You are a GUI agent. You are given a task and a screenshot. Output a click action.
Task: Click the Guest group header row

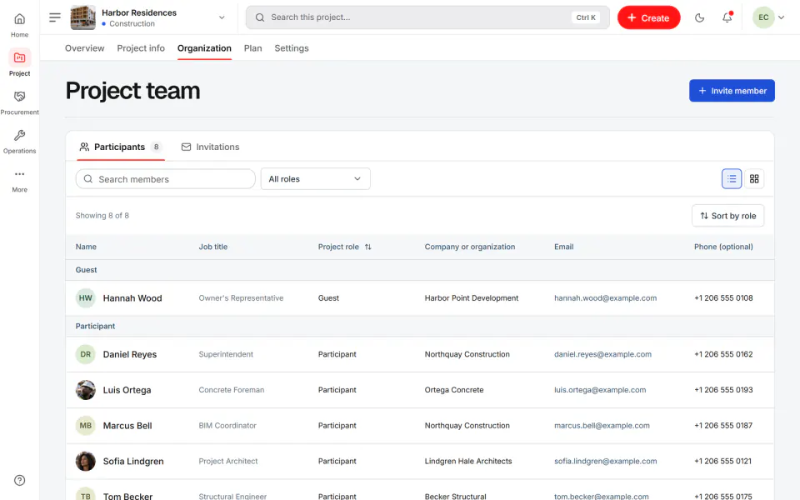coord(419,270)
